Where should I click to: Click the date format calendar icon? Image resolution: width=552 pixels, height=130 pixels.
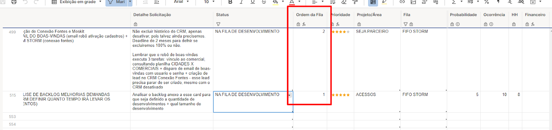pos(533,2)
